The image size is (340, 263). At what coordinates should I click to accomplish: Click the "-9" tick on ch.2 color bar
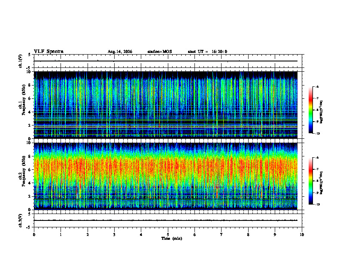click(x=317, y=193)
